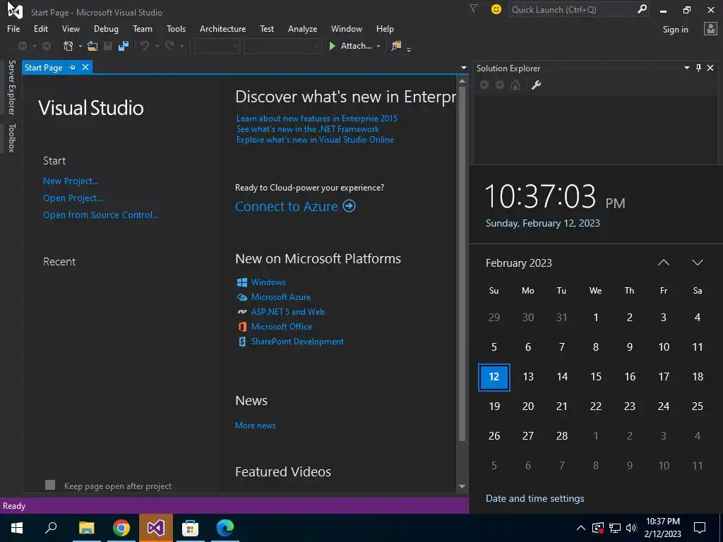Open the Analyze menu
This screenshot has width=723, height=542.
pos(302,28)
